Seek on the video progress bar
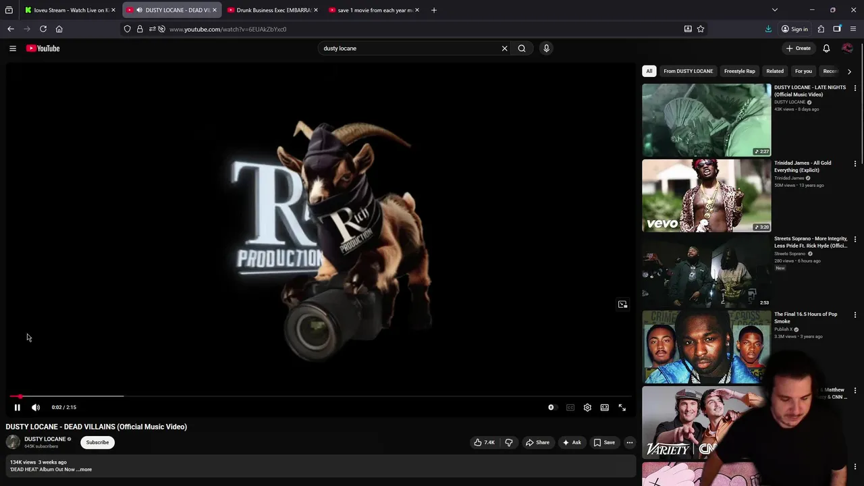Image resolution: width=864 pixels, height=486 pixels. (321, 396)
